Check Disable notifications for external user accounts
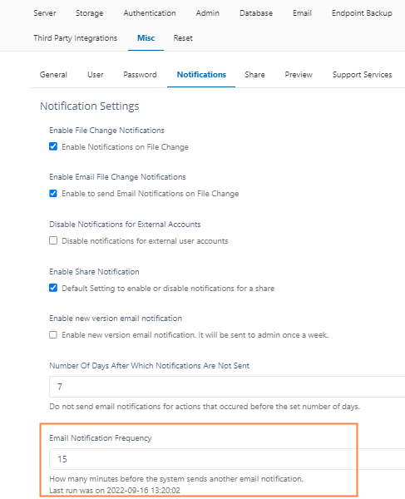 click(x=53, y=240)
